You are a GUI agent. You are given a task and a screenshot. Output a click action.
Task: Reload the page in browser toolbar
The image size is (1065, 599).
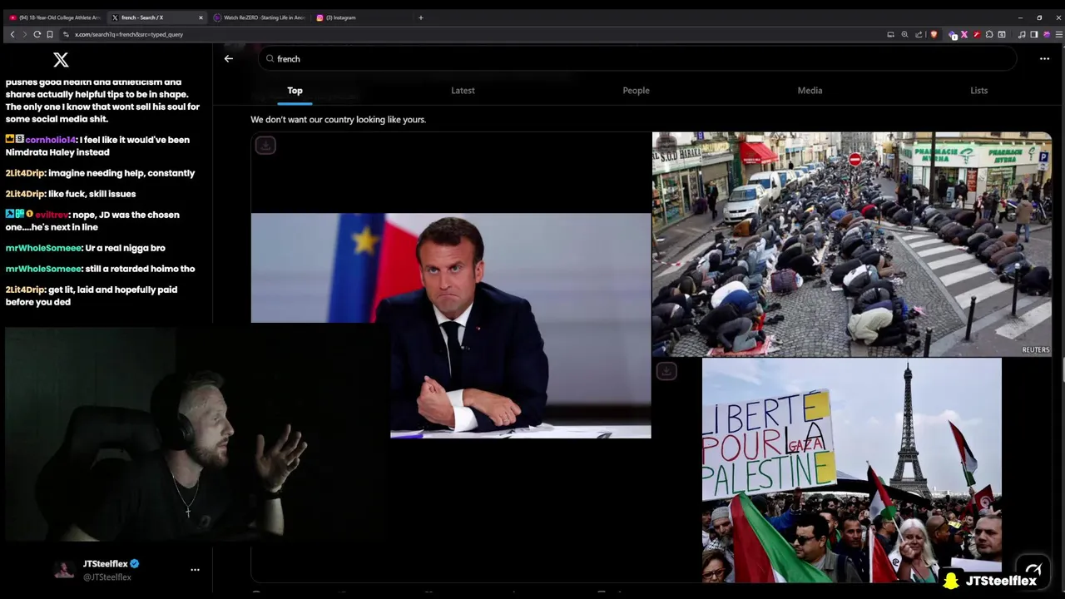point(37,34)
